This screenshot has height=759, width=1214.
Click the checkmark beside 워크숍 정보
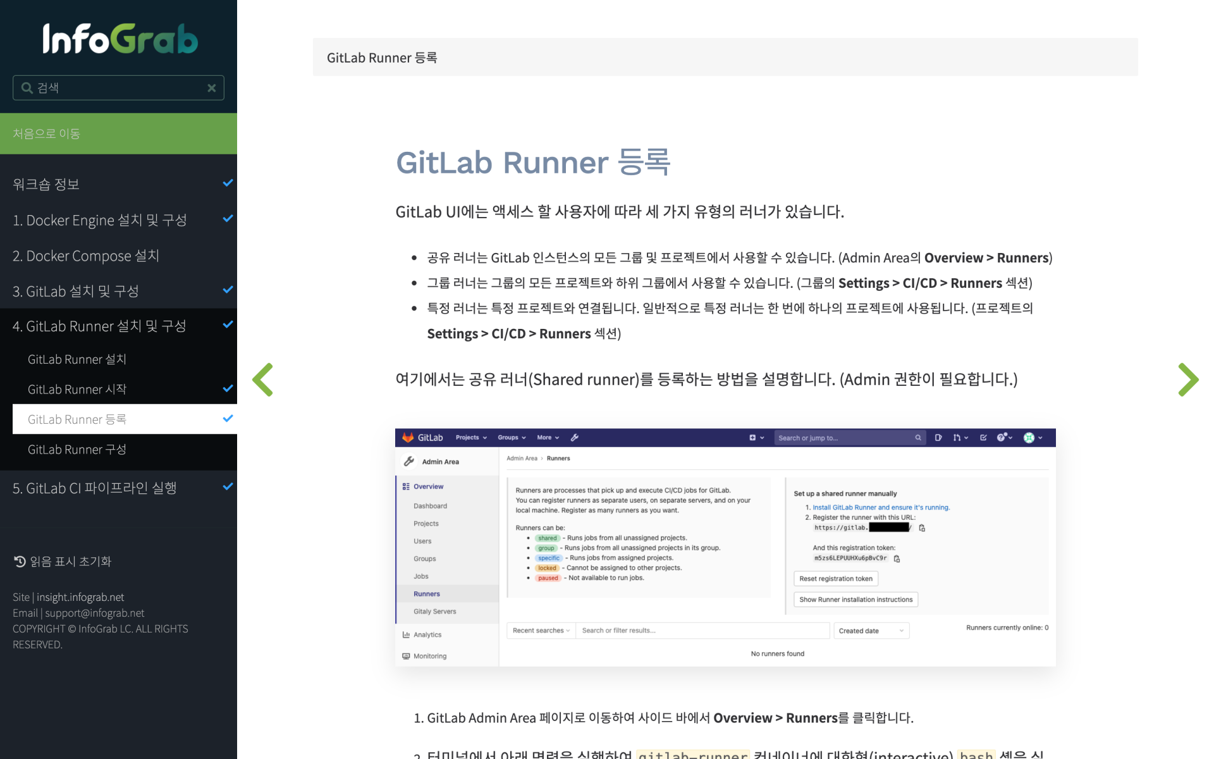pos(228,183)
